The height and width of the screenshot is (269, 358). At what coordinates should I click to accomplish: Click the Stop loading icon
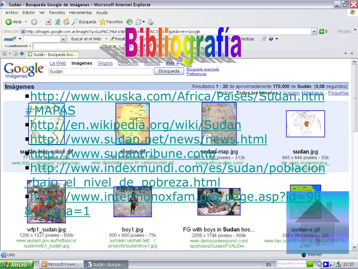(48, 22)
